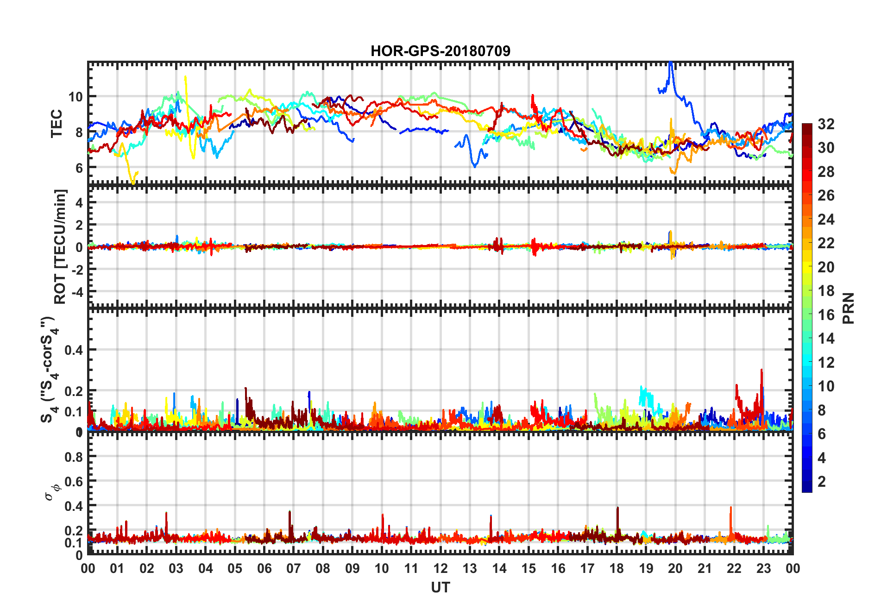This screenshot has height=616, width=881.
Task: Click colorbar tick value 20
Action: (x=826, y=267)
